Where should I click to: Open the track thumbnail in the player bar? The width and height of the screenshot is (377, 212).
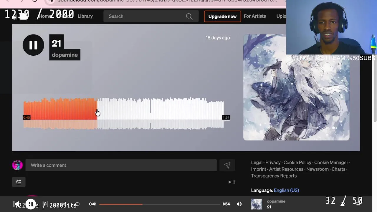(x=256, y=204)
